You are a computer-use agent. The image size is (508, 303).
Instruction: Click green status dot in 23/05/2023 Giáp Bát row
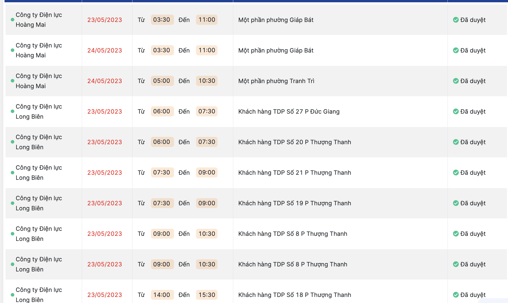pyautogui.click(x=12, y=20)
